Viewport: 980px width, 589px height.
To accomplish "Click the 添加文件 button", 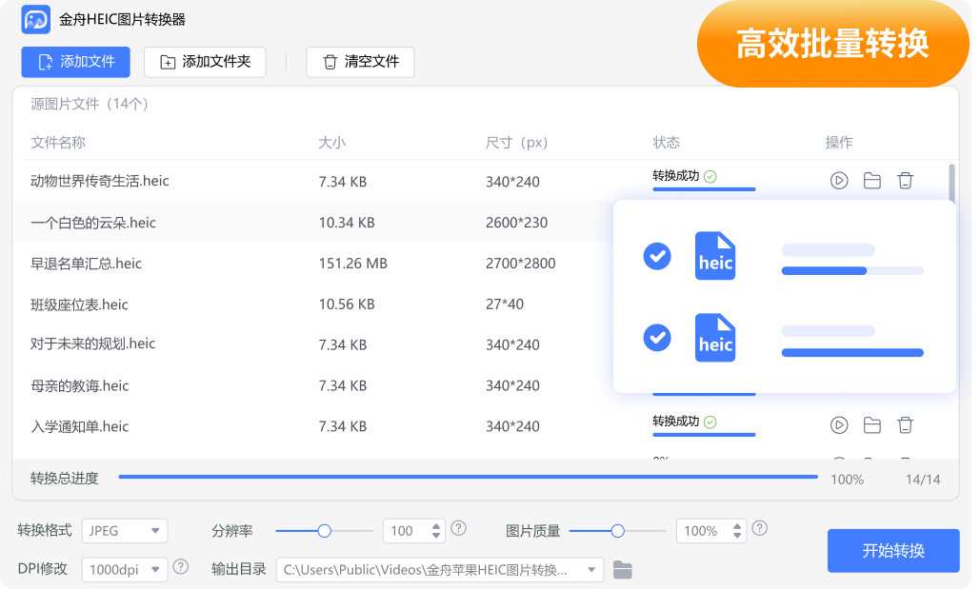I will tap(75, 62).
